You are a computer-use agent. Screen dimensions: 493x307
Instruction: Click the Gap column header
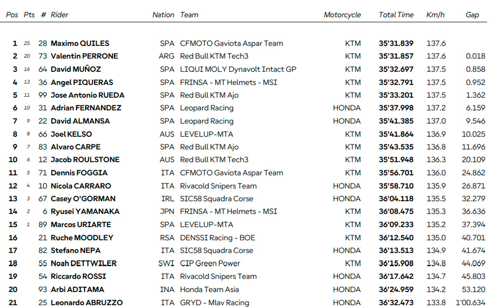coord(472,15)
